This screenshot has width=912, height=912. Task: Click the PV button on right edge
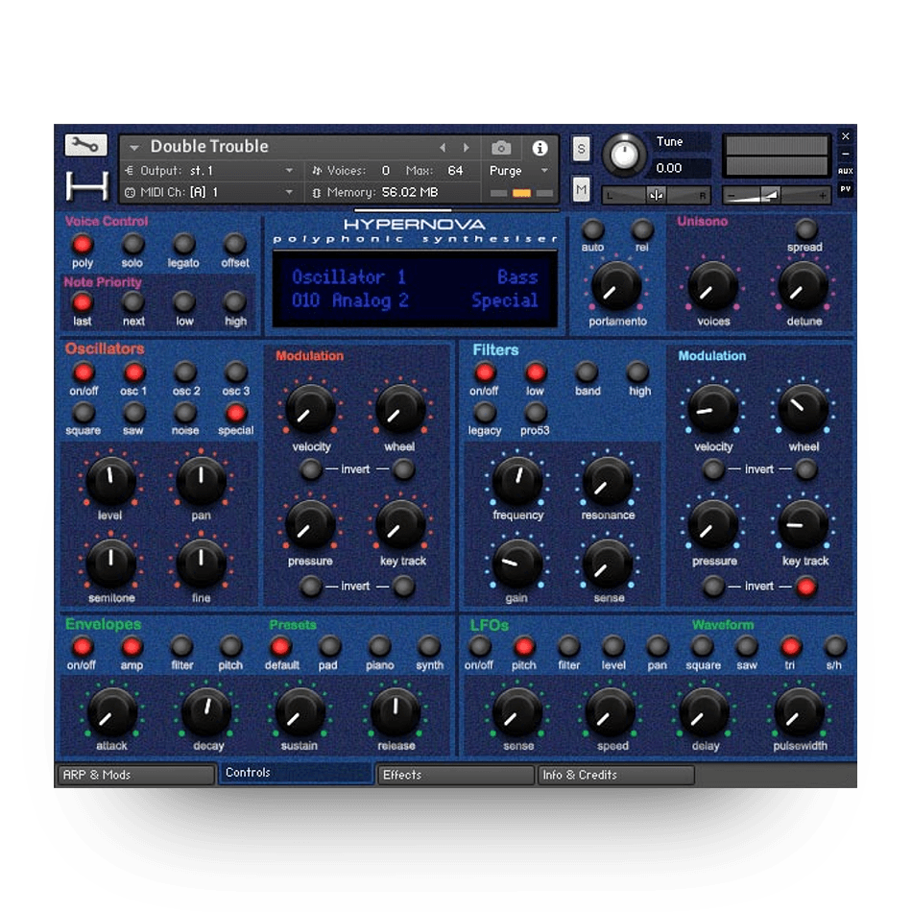coord(845,190)
